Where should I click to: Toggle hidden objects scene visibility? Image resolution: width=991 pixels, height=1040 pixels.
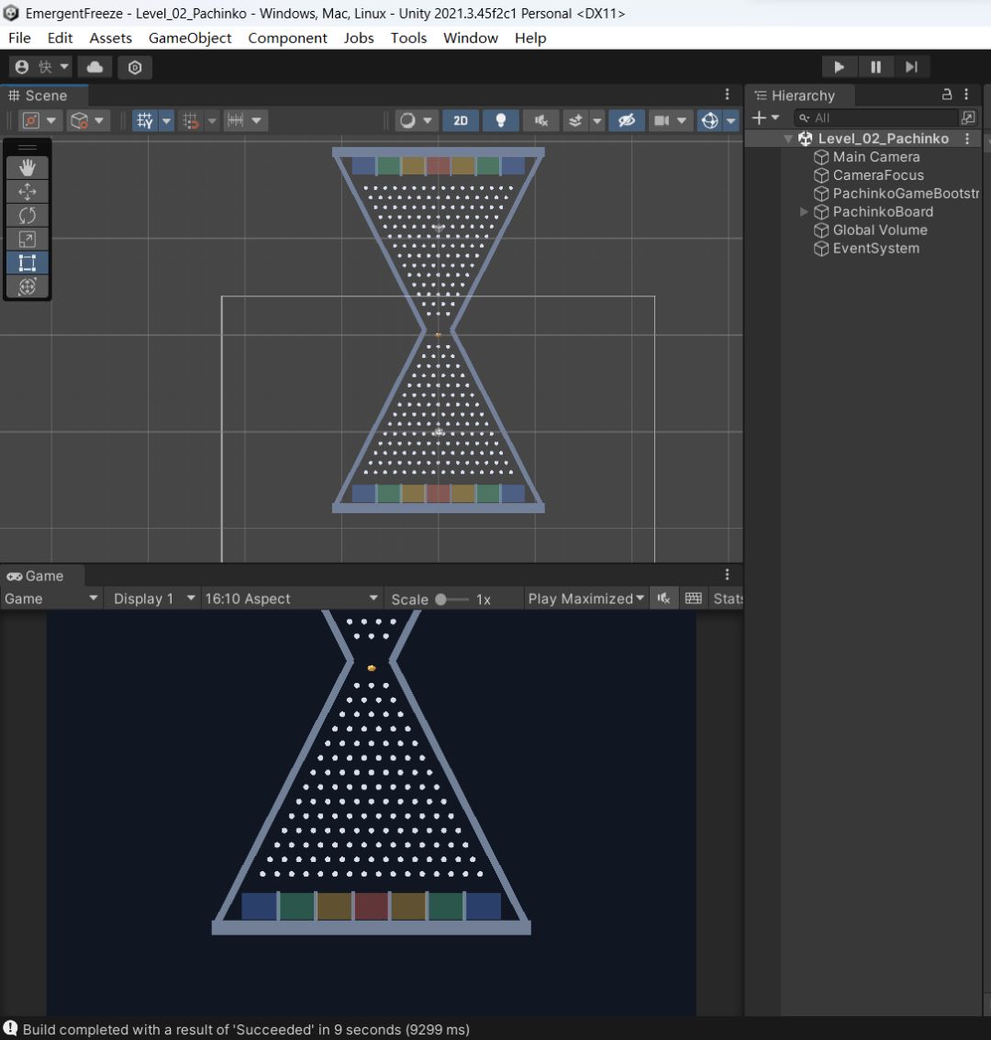point(627,120)
